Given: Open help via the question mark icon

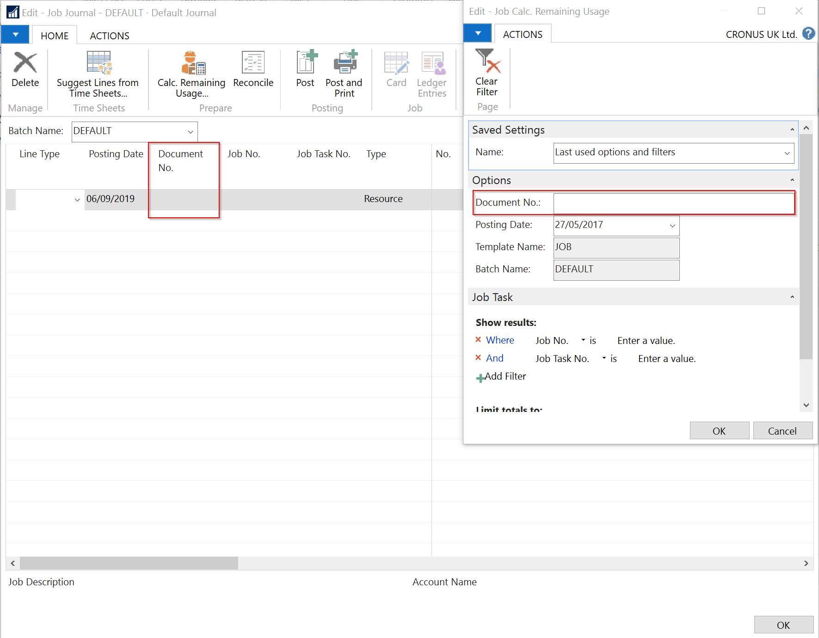Looking at the screenshot, I should coord(808,34).
